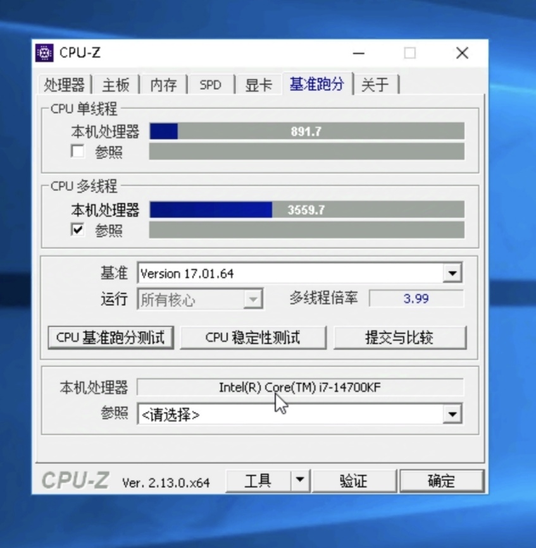Enable the 参照 checkbox under CPU 单线程
Viewport: 536px width, 548px height.
pyautogui.click(x=77, y=152)
